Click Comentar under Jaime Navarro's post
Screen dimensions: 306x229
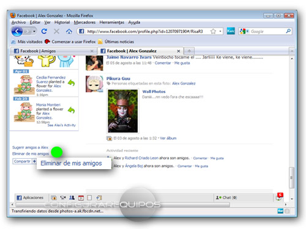pos(163,63)
